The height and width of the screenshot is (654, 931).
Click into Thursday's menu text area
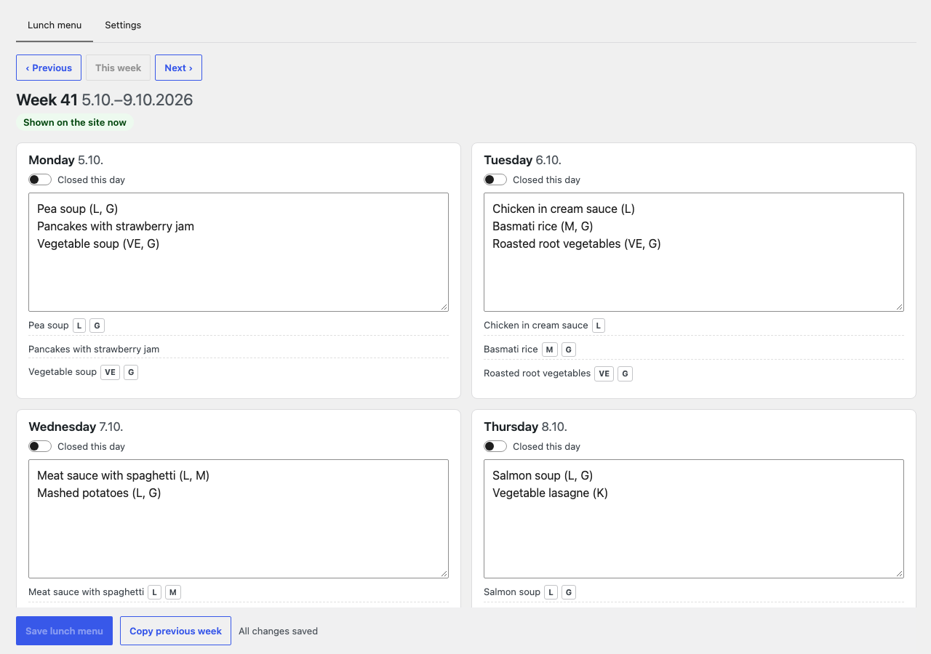pyautogui.click(x=694, y=519)
